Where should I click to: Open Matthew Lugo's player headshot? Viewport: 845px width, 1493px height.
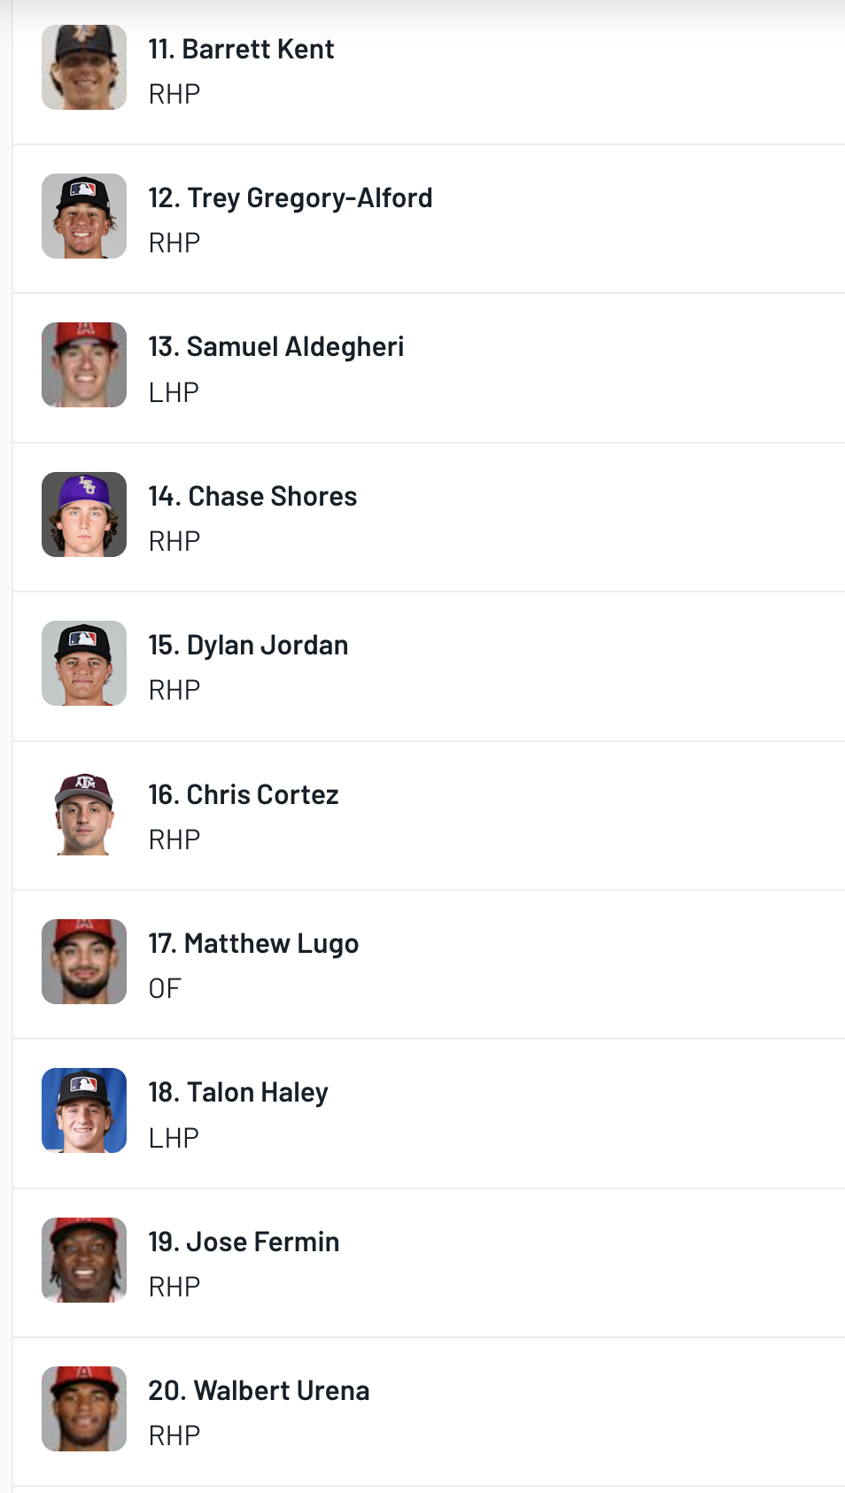click(84, 962)
